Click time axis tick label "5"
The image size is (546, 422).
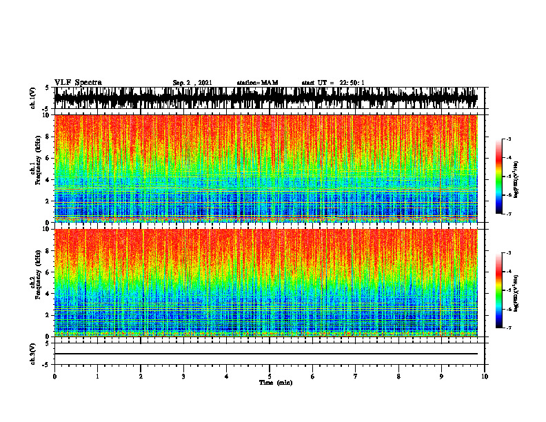[x=270, y=376]
